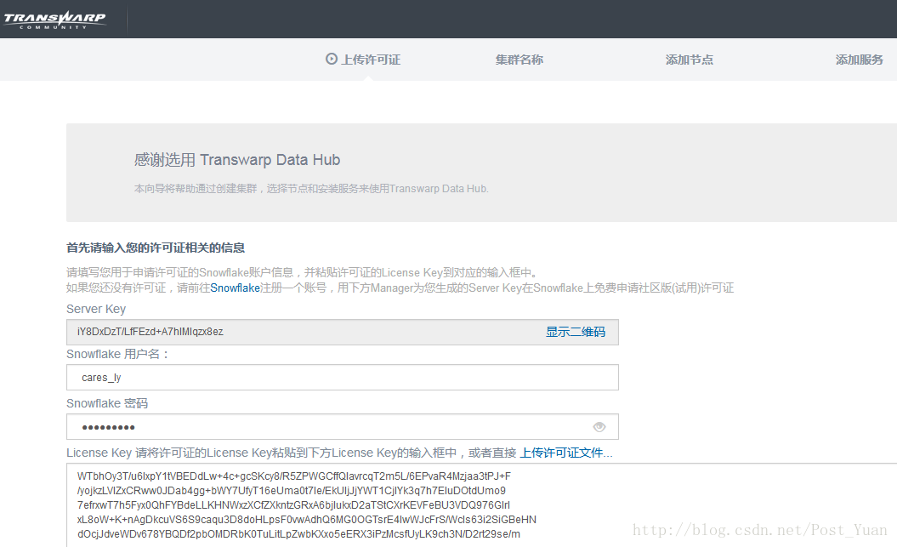Click the license line starting WTbhOy3T
Image resolution: width=897 pixels, height=547 pixels.
pos(294,476)
